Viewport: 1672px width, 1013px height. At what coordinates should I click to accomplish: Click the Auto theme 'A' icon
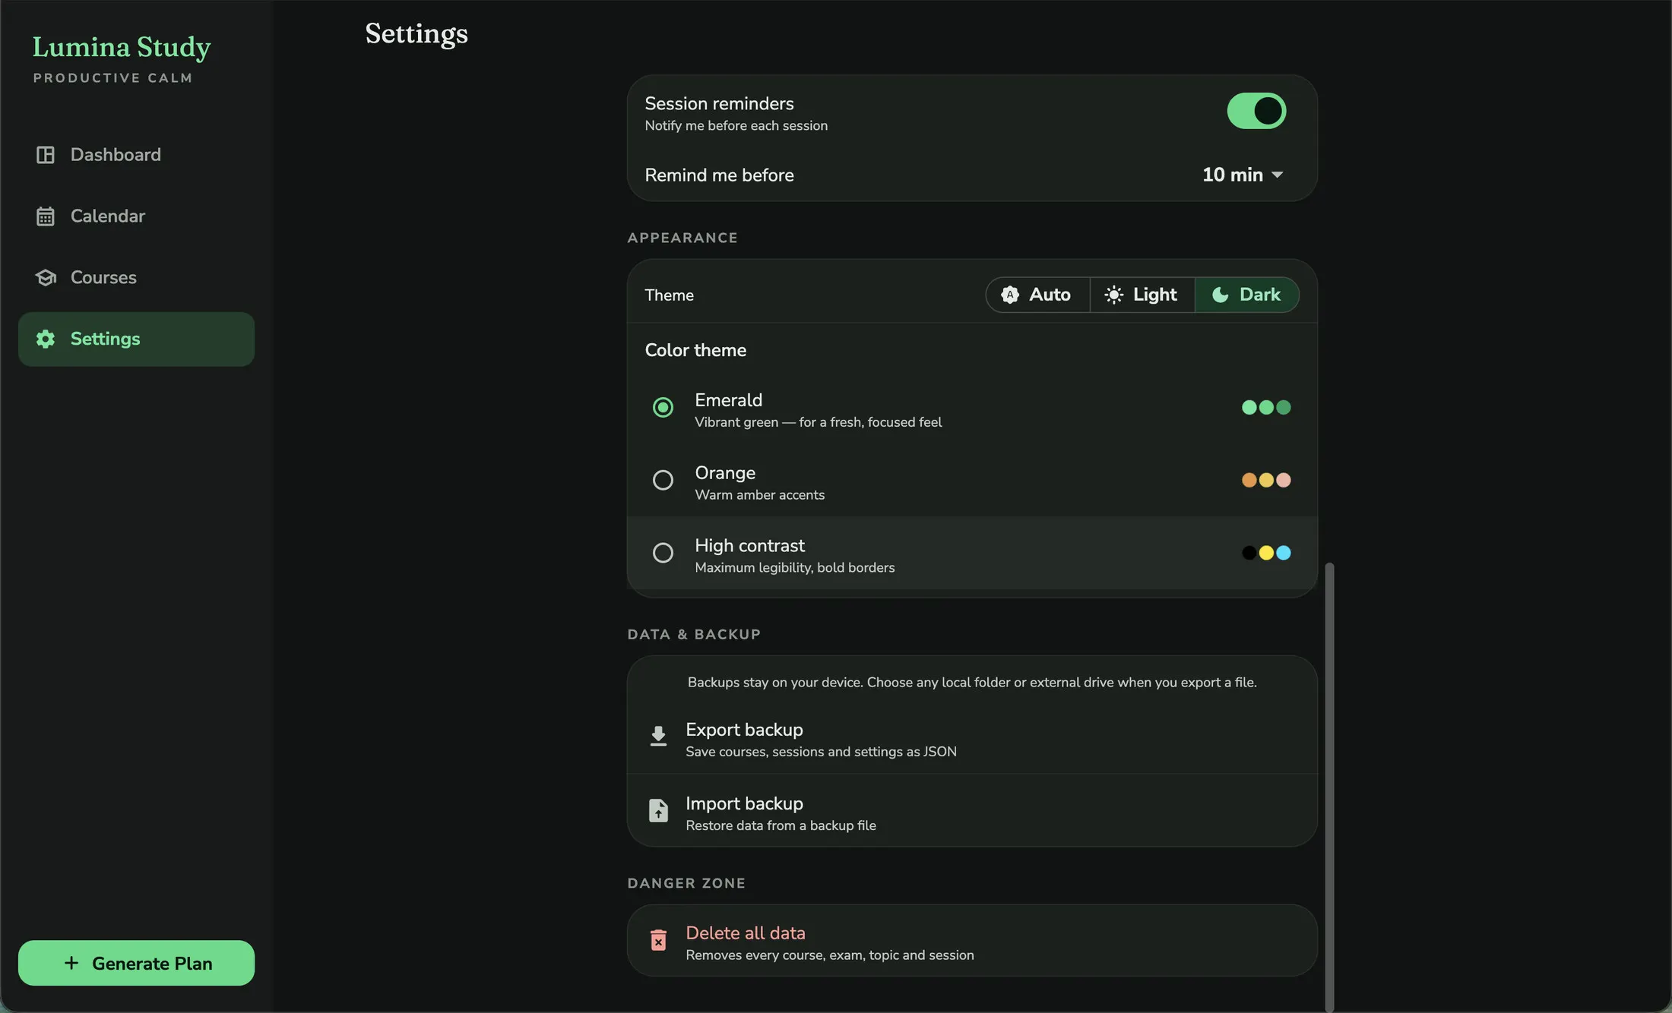tap(1010, 295)
